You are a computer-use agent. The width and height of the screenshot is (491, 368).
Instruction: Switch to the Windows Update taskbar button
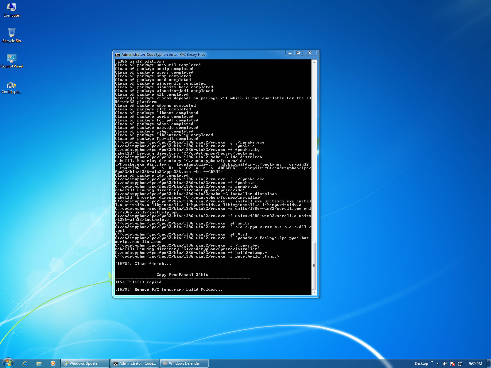85,363
